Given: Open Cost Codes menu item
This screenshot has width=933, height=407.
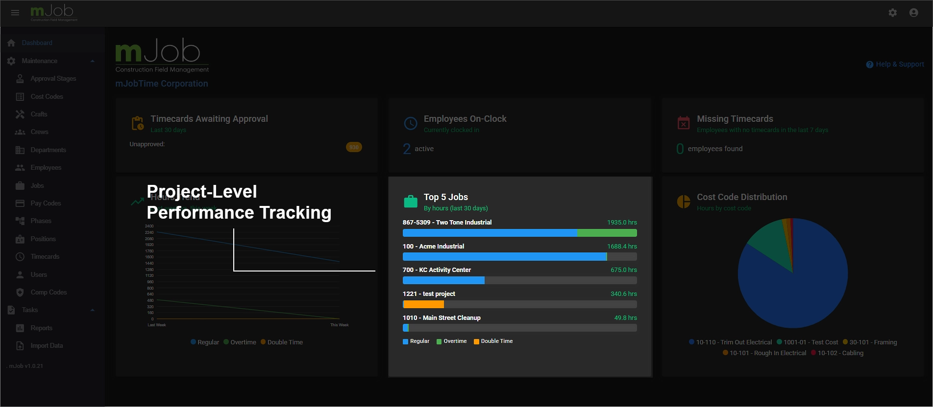Looking at the screenshot, I should pyautogui.click(x=47, y=97).
